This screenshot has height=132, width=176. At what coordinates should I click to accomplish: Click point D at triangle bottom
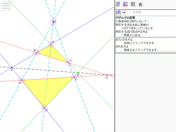click(44, 108)
